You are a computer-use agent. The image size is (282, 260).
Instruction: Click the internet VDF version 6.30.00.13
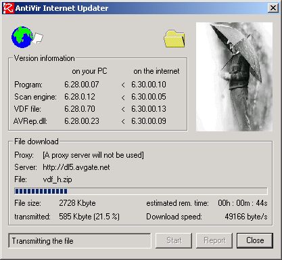tap(149, 109)
